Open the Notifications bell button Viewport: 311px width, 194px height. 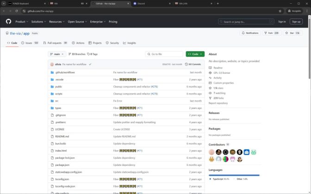click(250, 33)
